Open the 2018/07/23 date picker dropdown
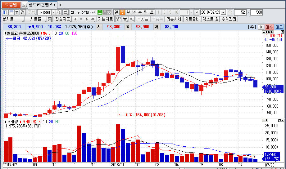The width and height of the screenshot is (286, 169). (224, 12)
